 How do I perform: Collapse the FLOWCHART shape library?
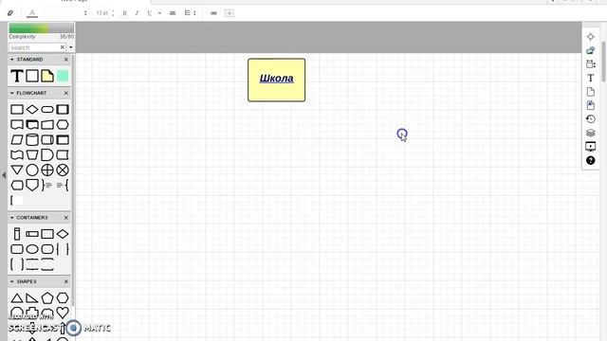[12, 93]
